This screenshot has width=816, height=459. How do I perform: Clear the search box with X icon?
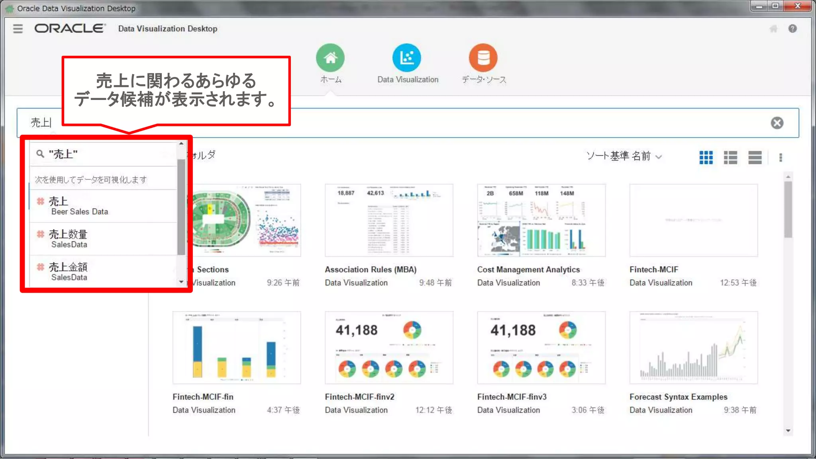coord(777,123)
